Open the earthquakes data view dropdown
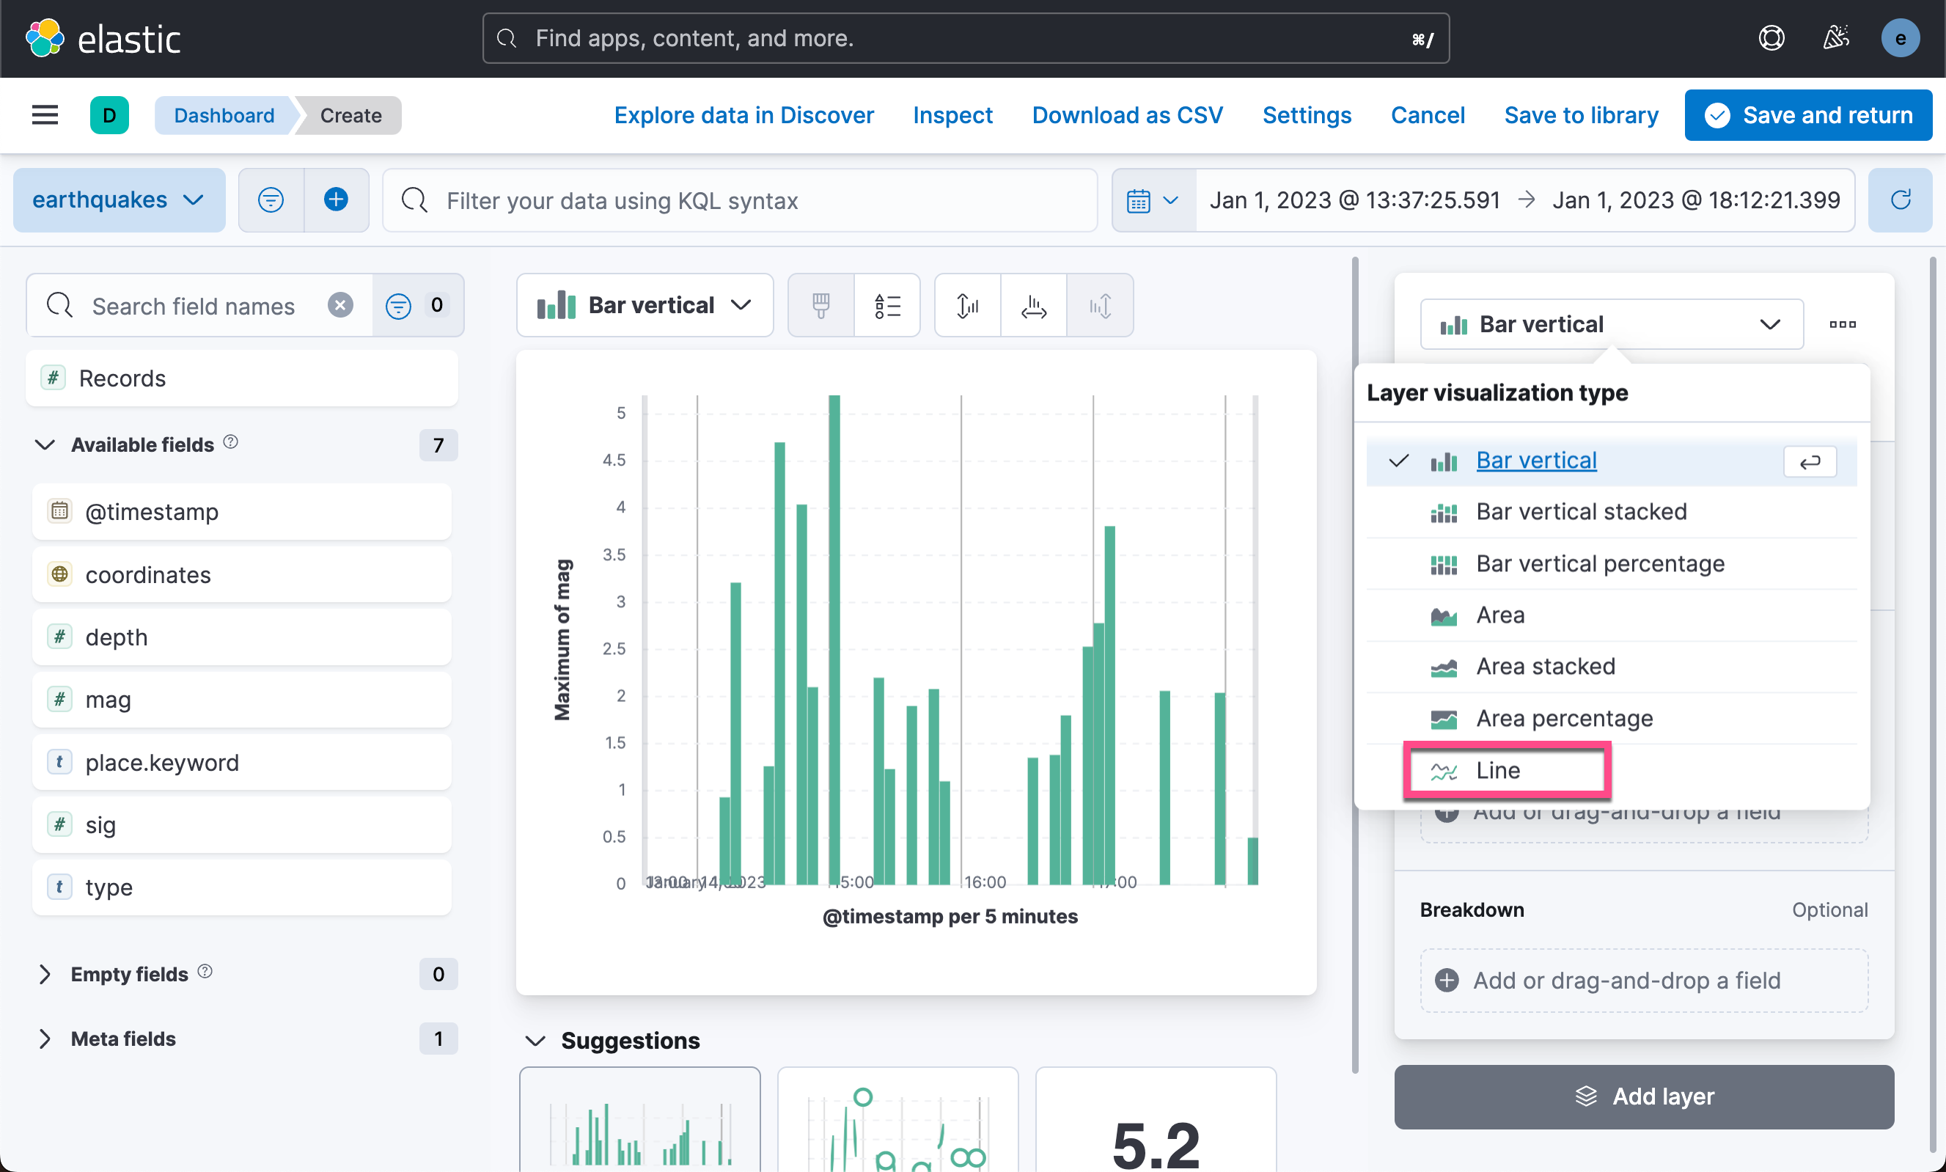This screenshot has height=1172, width=1946. tap(119, 199)
